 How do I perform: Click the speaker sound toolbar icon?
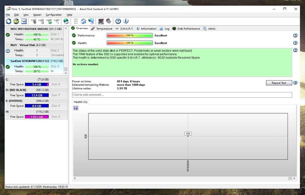[x=108, y=21]
